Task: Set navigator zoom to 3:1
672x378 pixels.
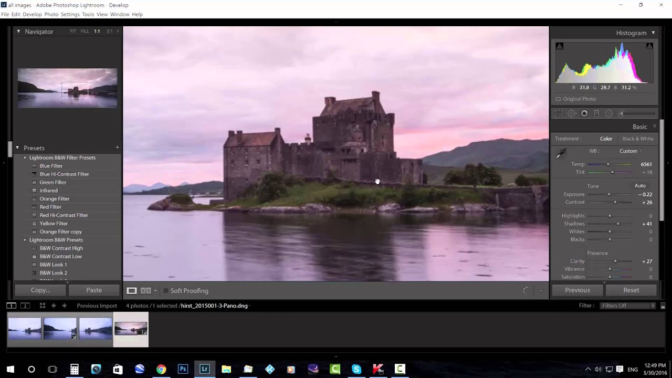Action: tap(109, 31)
